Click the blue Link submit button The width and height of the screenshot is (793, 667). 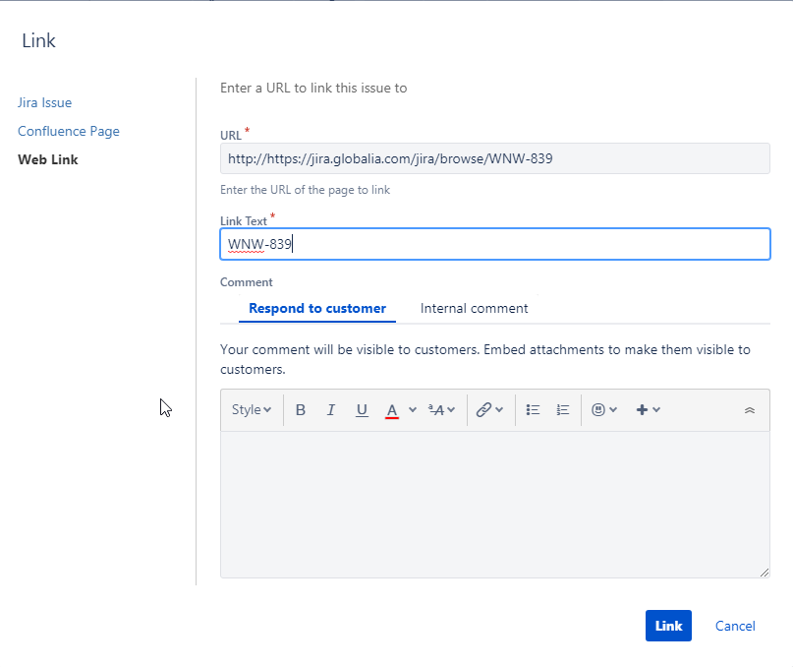pos(668,626)
